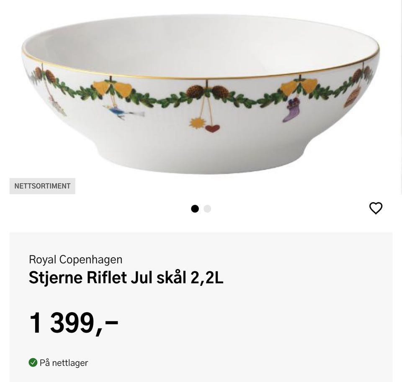Click the På nettlager availability text
The width and height of the screenshot is (402, 382).
(64, 363)
